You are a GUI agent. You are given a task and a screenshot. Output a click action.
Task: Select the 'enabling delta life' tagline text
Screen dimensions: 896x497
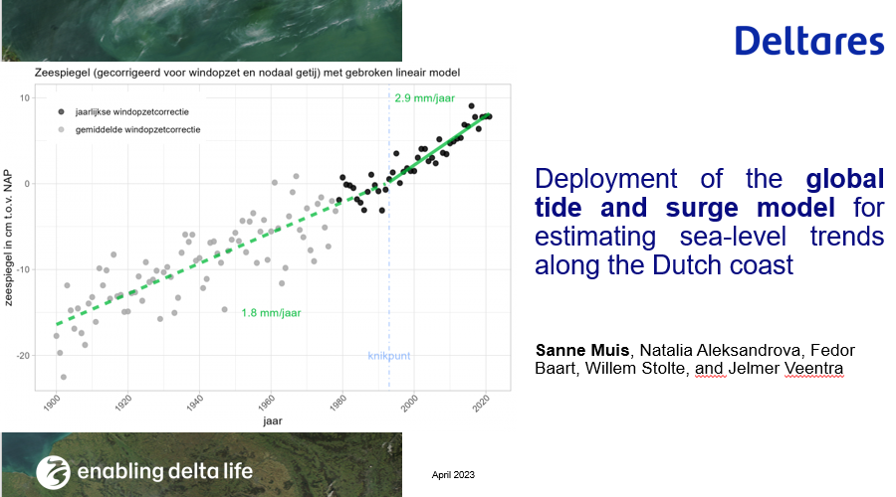coord(164,471)
